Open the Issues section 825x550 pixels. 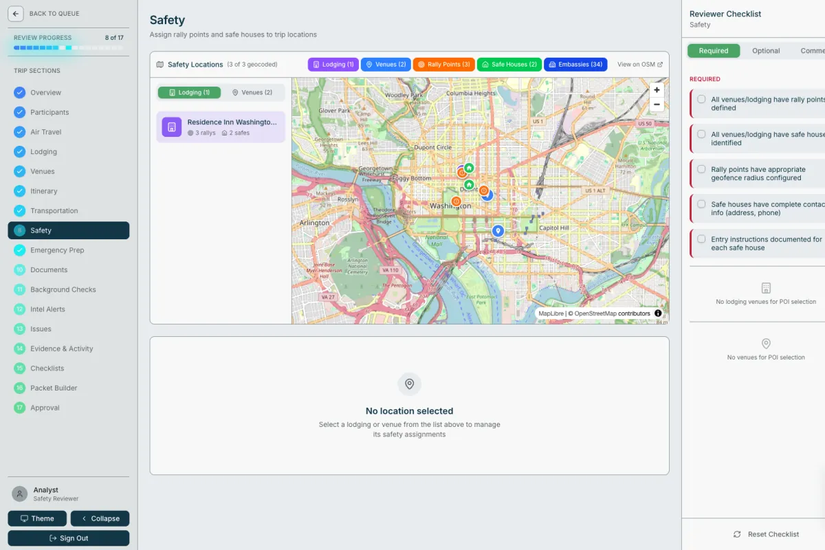click(x=69, y=329)
